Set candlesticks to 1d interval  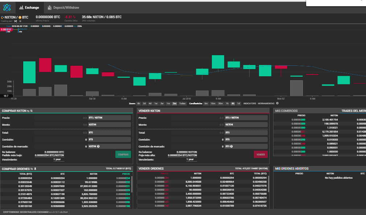click(238, 104)
